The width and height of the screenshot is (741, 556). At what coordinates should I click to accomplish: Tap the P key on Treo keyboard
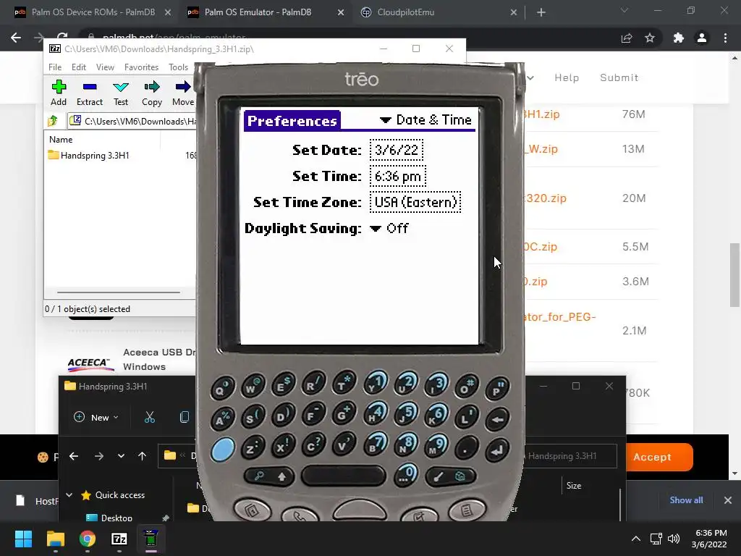(x=497, y=388)
